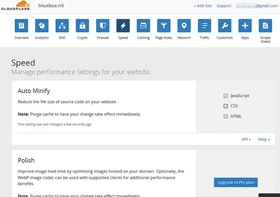Click the Speed page title

click(x=23, y=63)
